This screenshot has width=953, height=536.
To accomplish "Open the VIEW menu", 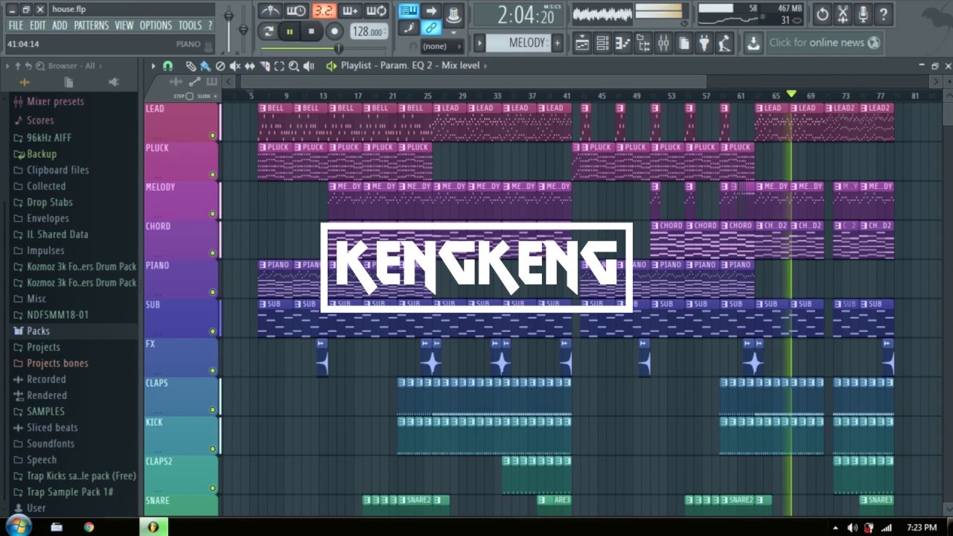I will 124,25.
